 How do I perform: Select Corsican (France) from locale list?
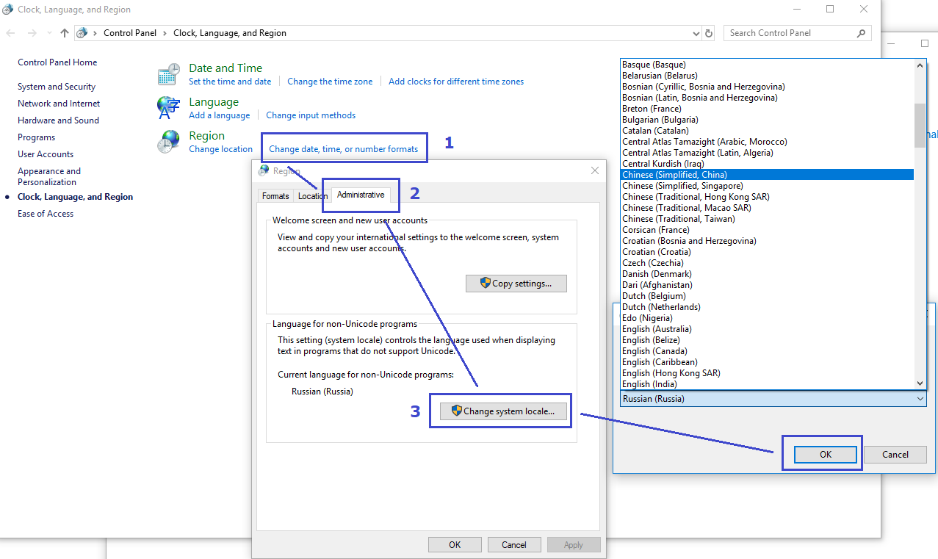(x=767, y=230)
